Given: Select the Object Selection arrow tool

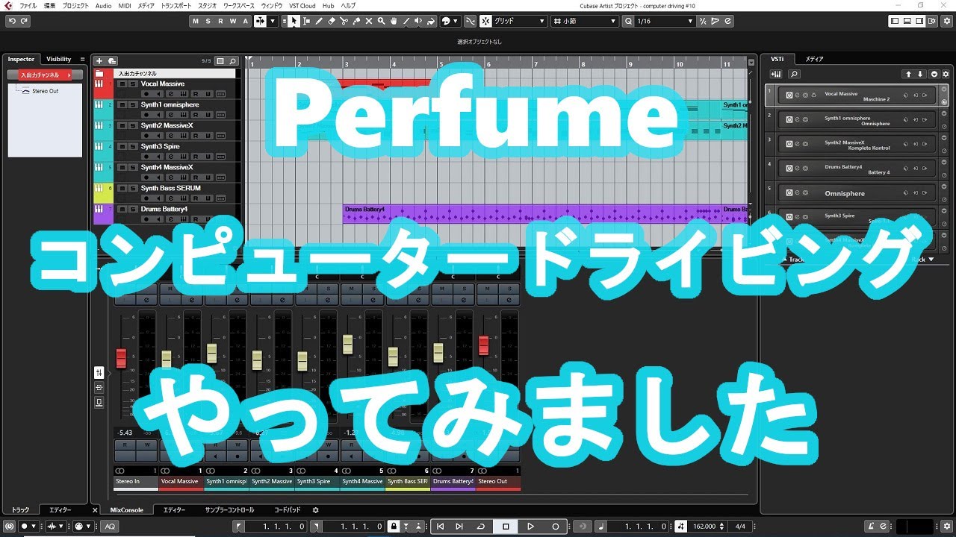Looking at the screenshot, I should 294,21.
